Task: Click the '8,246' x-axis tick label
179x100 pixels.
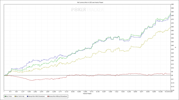Action: [129, 92]
